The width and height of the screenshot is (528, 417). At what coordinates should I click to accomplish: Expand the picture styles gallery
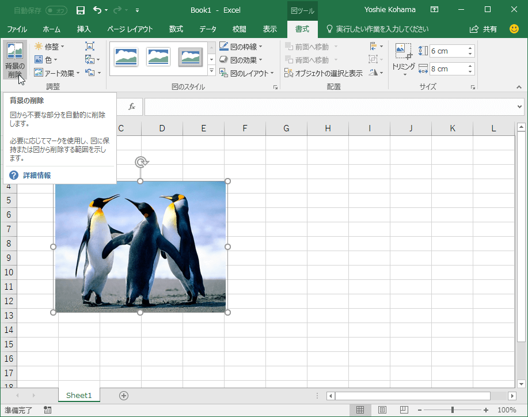click(x=211, y=71)
